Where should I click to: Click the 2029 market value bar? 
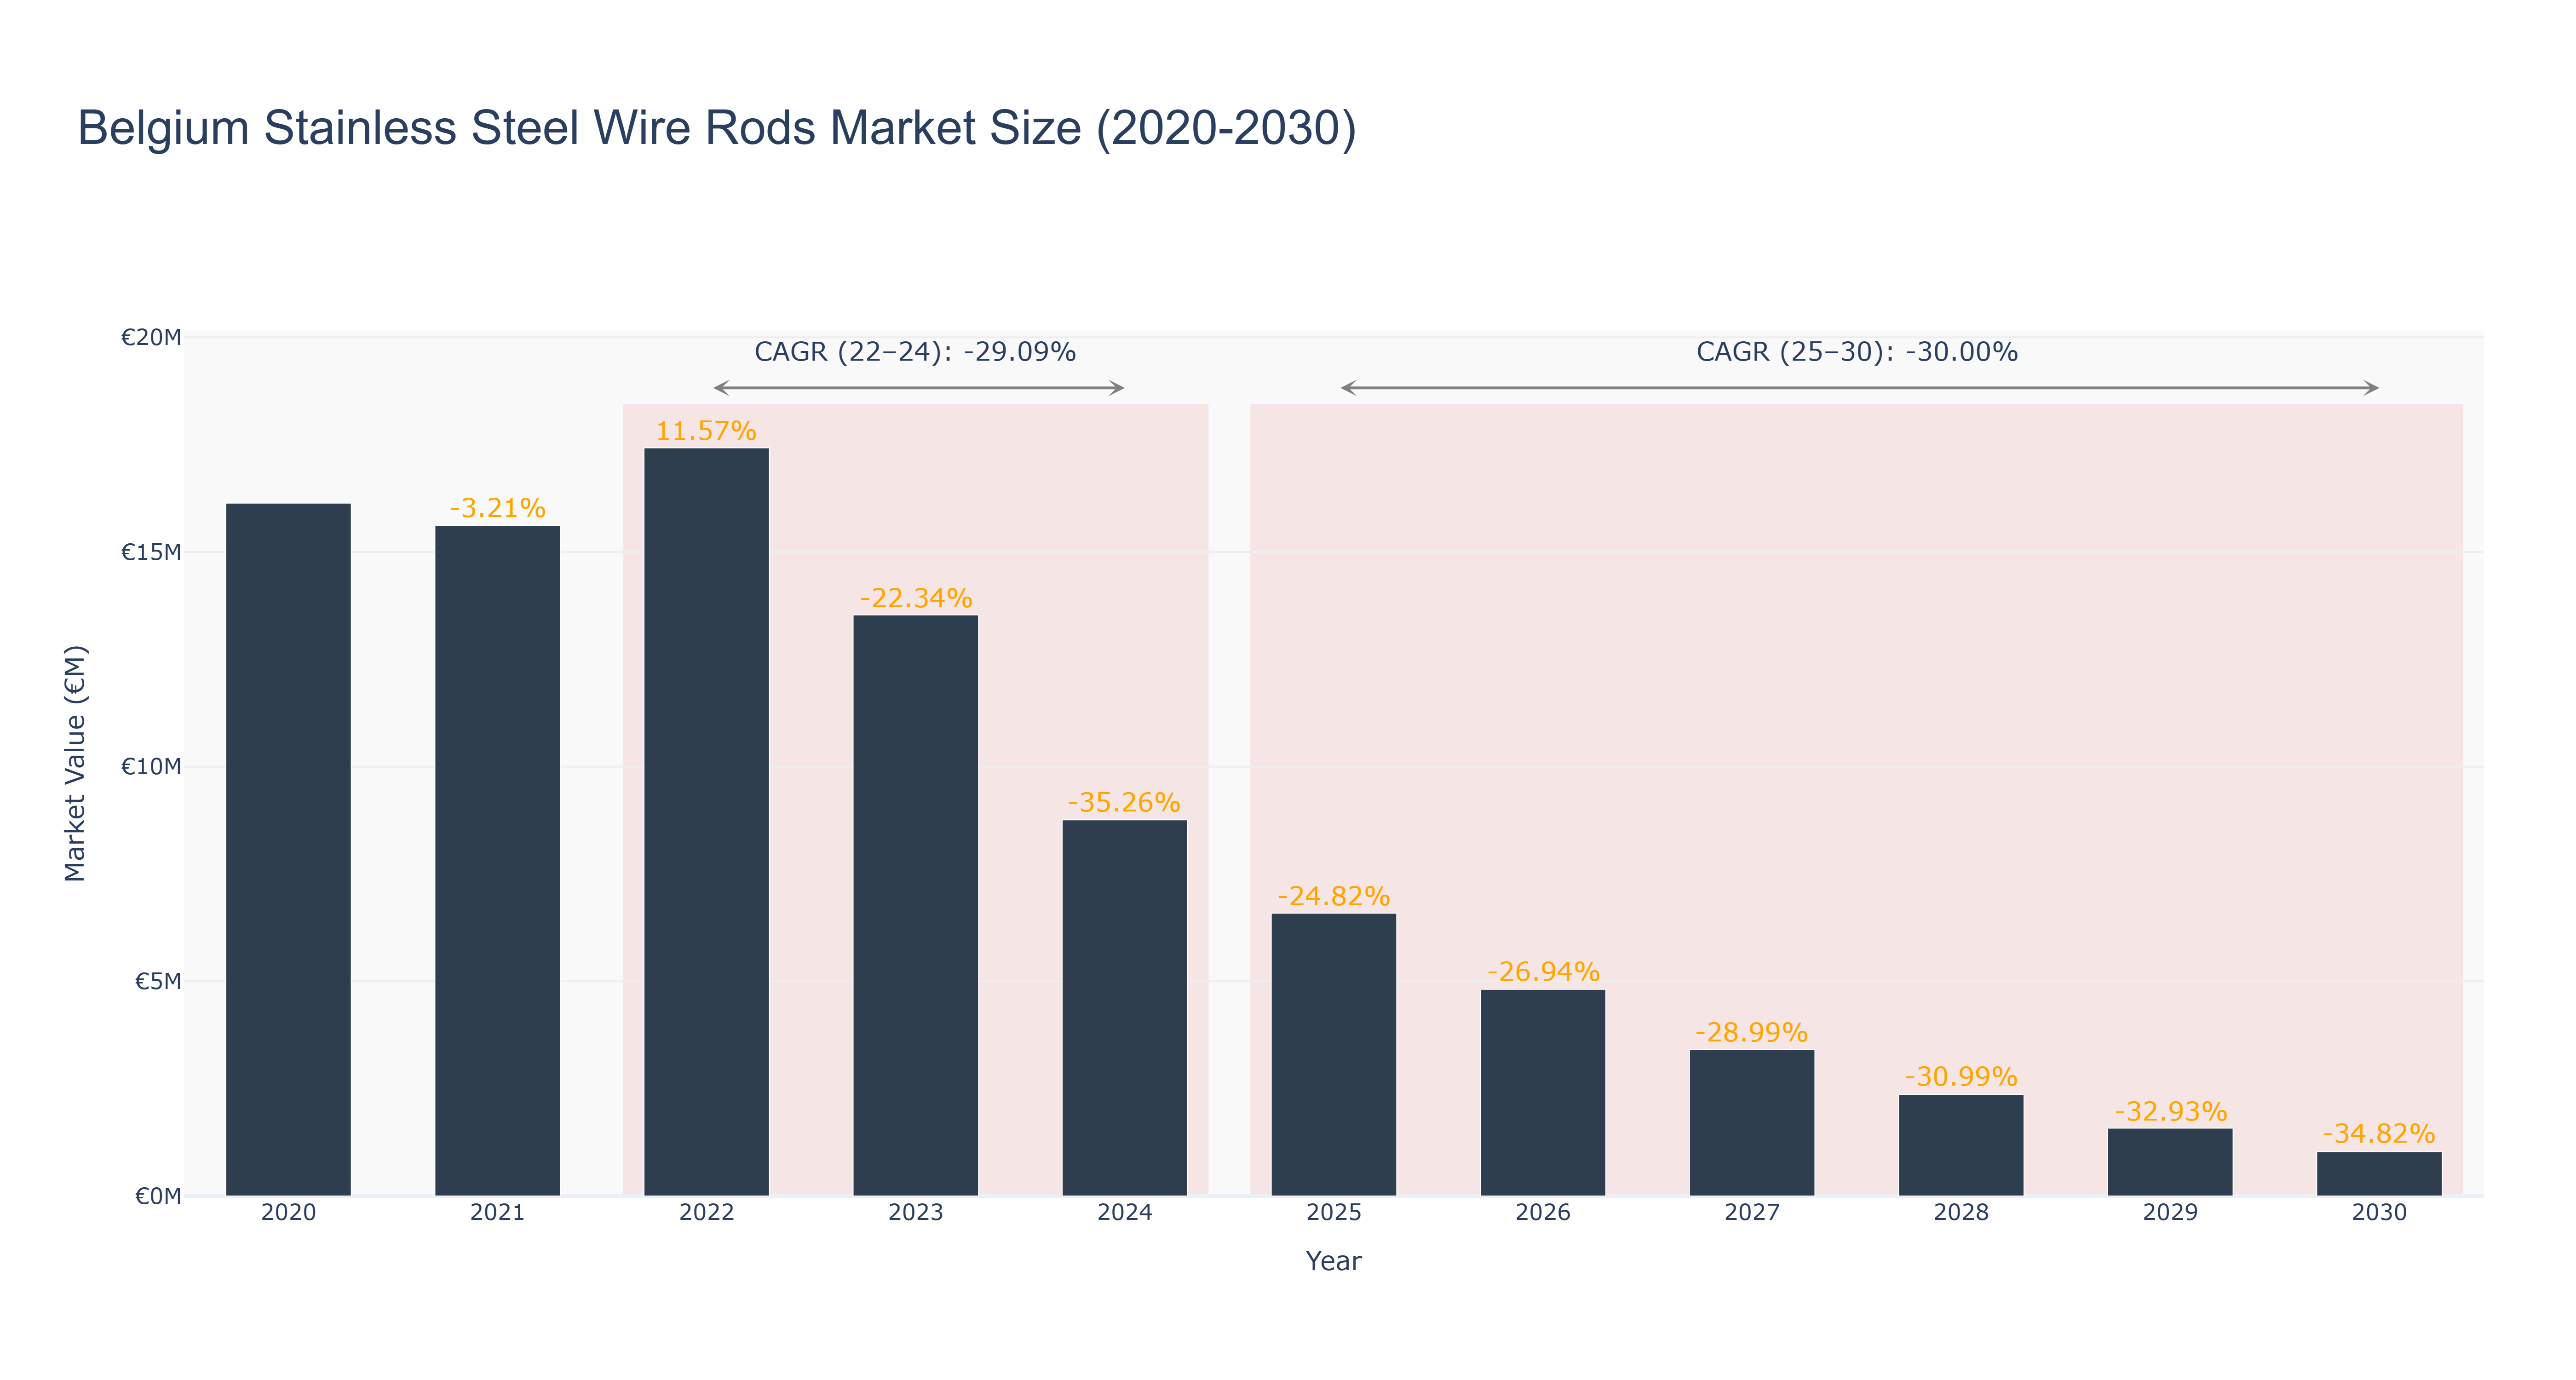pos(2170,1162)
